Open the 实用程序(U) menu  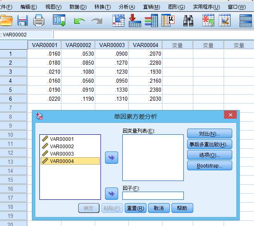tap(206, 7)
